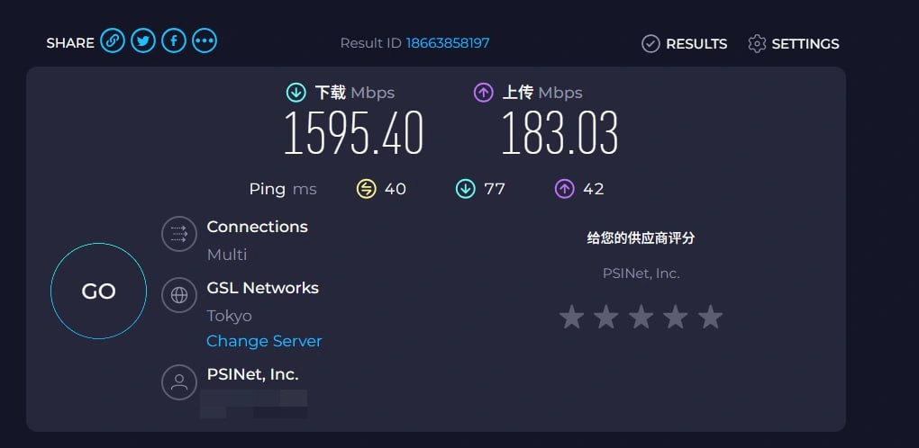The image size is (919, 448).
Task: Click the settings gear icon
Action: click(x=757, y=44)
